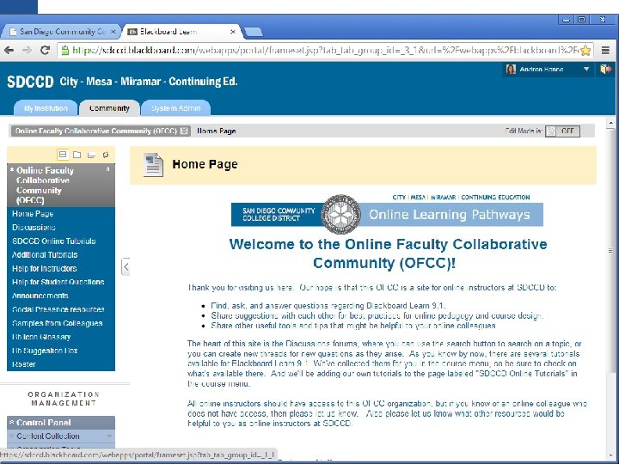Reload the current page
The width and height of the screenshot is (619, 464).
tap(45, 50)
